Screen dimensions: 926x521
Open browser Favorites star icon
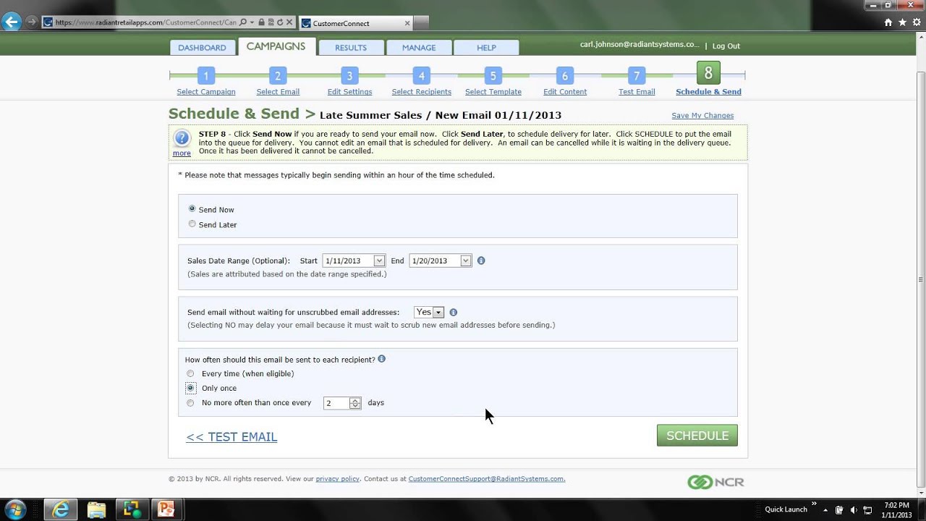pyautogui.click(x=902, y=22)
